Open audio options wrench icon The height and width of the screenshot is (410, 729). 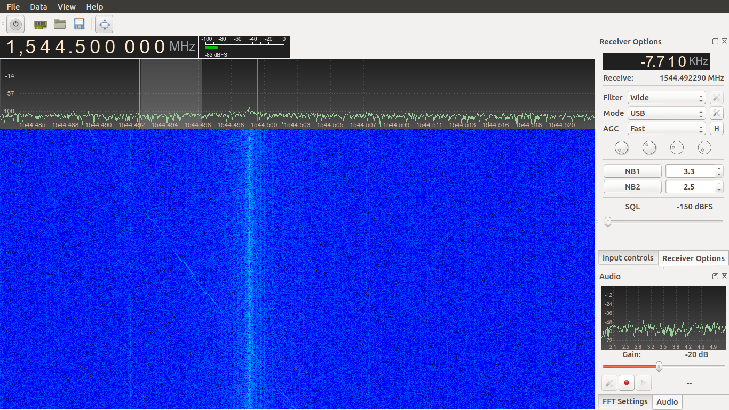click(x=609, y=382)
